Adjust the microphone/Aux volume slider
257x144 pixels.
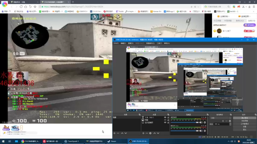pyautogui.click(x=184, y=131)
